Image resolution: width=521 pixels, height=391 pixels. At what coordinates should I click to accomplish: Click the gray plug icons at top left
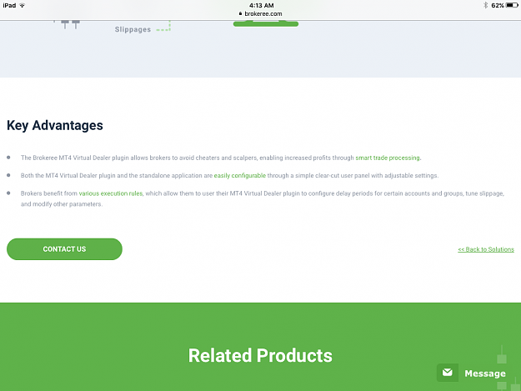click(x=70, y=24)
